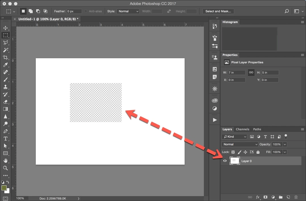Viewport: 306px width, 201px height.
Task: Toggle Quick Mask mode button
Action: 5,198
